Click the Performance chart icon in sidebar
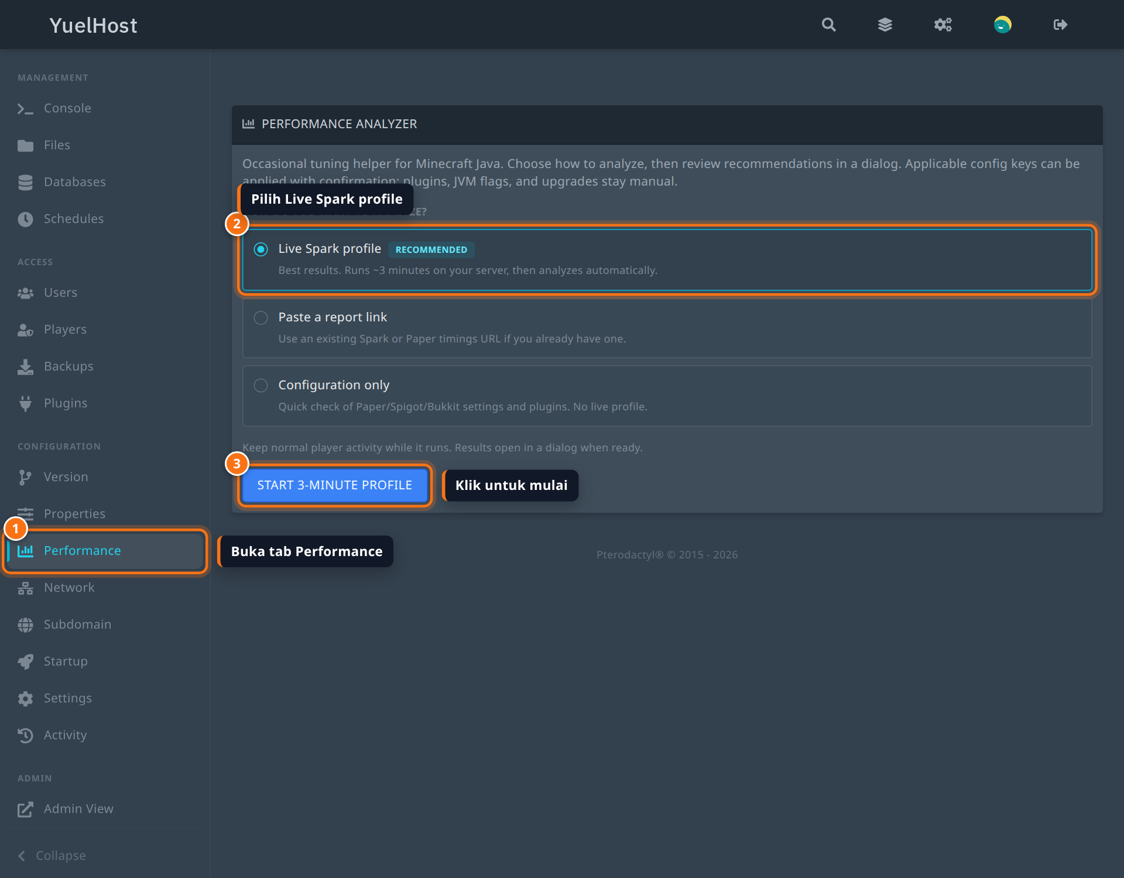Image resolution: width=1124 pixels, height=878 pixels. (x=25, y=551)
